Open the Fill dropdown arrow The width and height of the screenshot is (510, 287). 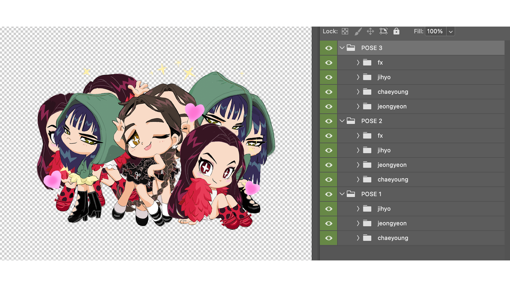450,32
